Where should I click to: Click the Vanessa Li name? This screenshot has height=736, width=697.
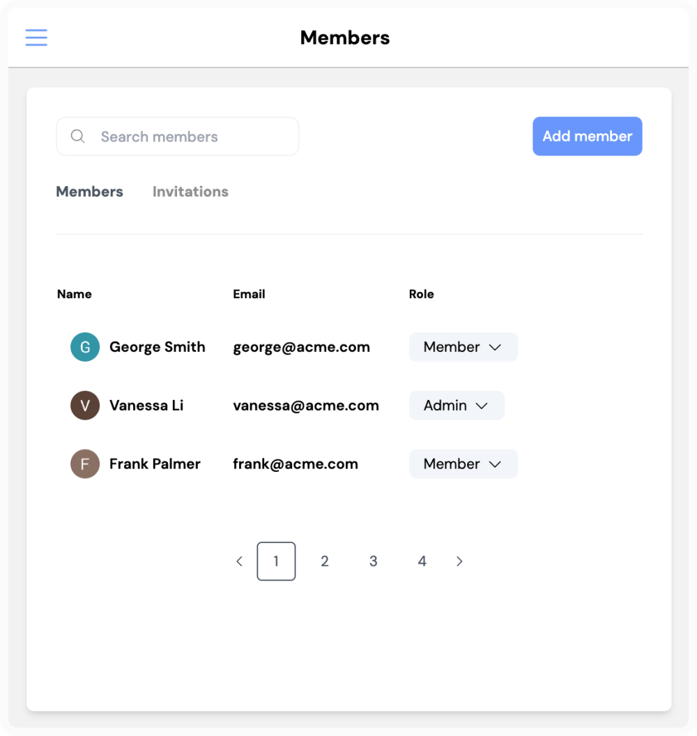click(146, 406)
